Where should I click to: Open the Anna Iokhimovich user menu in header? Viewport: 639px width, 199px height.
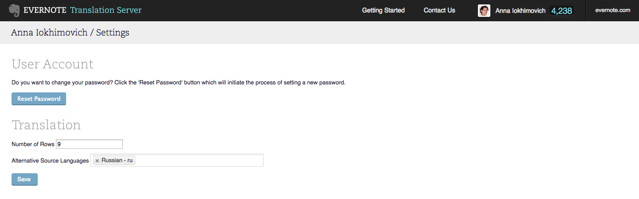pos(520,11)
